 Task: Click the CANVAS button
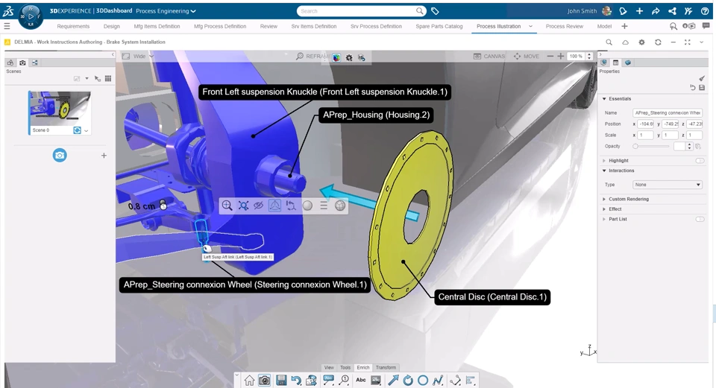coord(489,57)
